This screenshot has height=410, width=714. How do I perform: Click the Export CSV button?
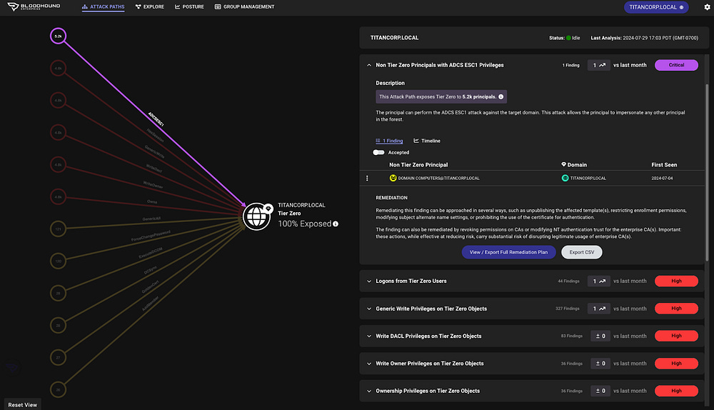point(581,252)
